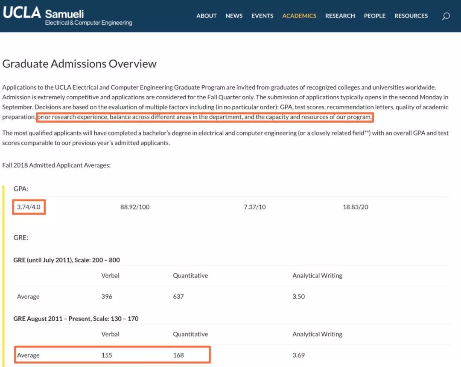Open the ABOUT menu
The width and height of the screenshot is (461, 367).
click(x=207, y=16)
